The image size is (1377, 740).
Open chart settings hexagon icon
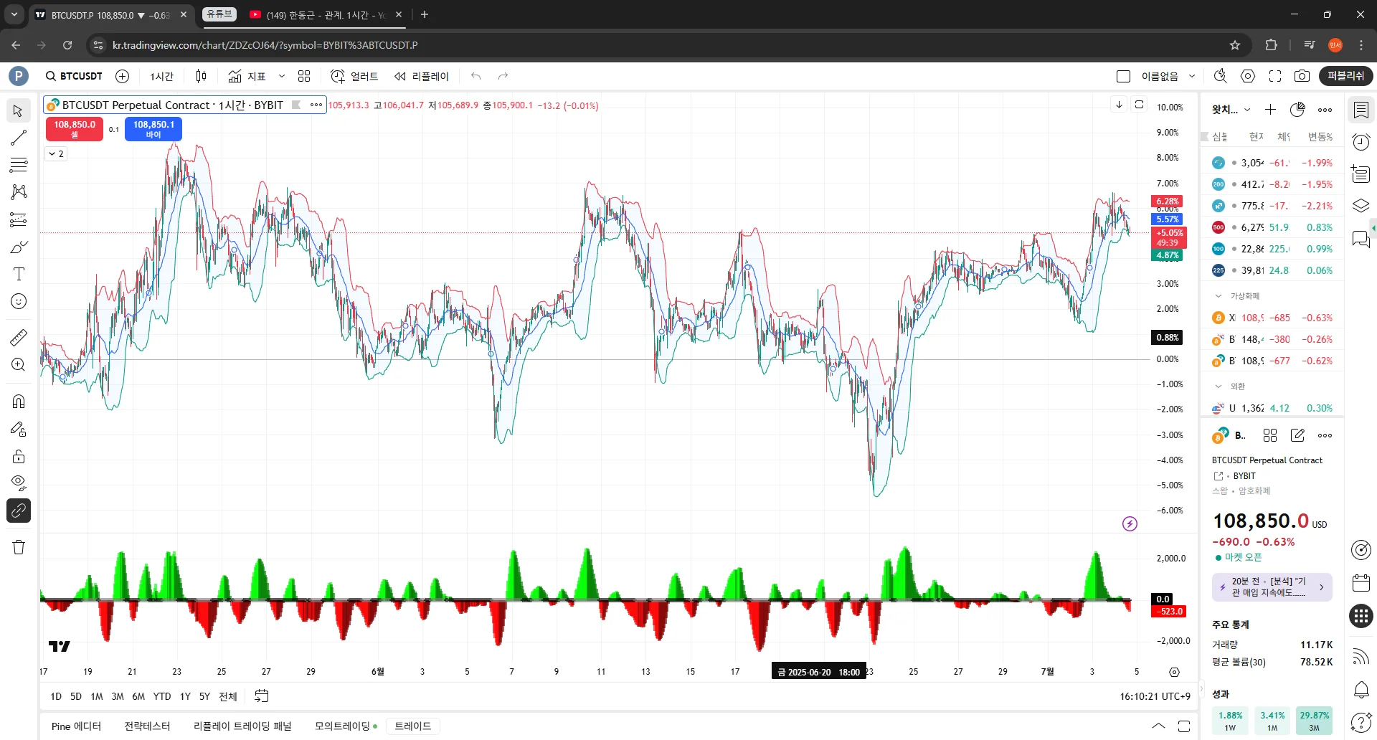click(x=1248, y=76)
